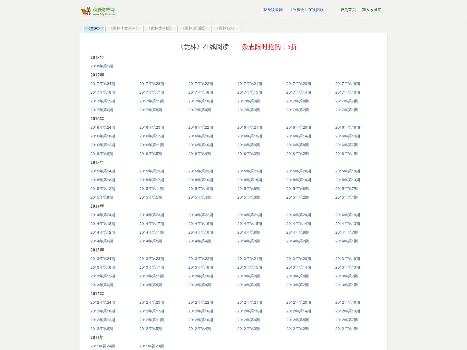Open issue 2012年第16期
The image size is (467, 350).
point(200,311)
